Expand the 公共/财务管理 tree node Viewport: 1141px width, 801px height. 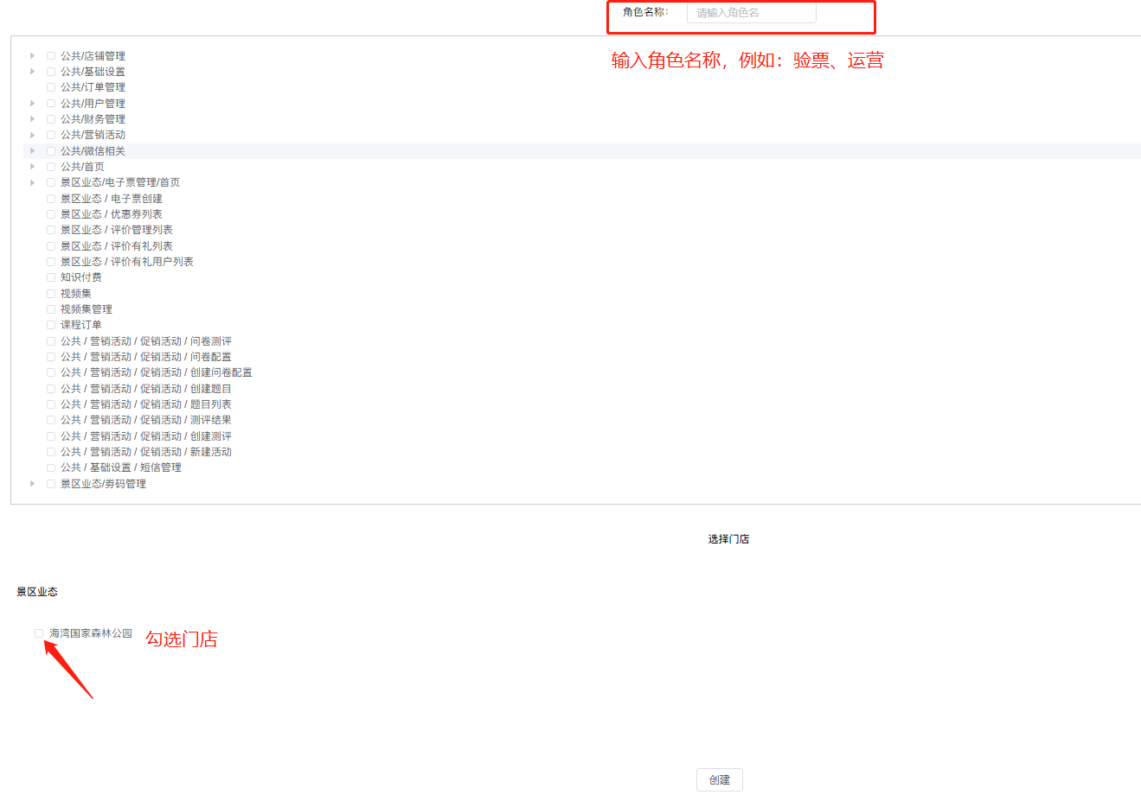pos(32,118)
